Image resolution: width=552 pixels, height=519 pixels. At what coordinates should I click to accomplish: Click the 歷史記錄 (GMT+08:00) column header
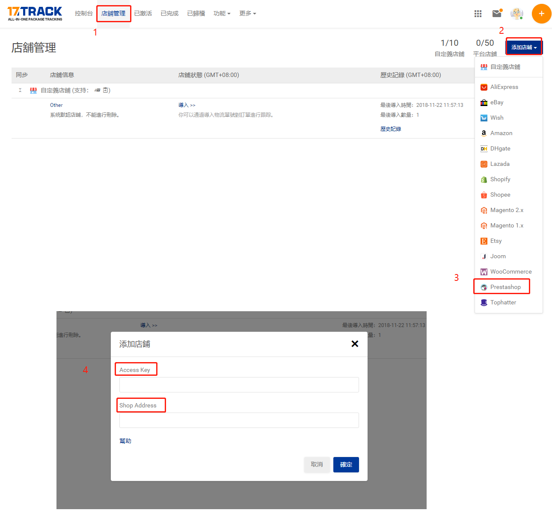pos(411,75)
